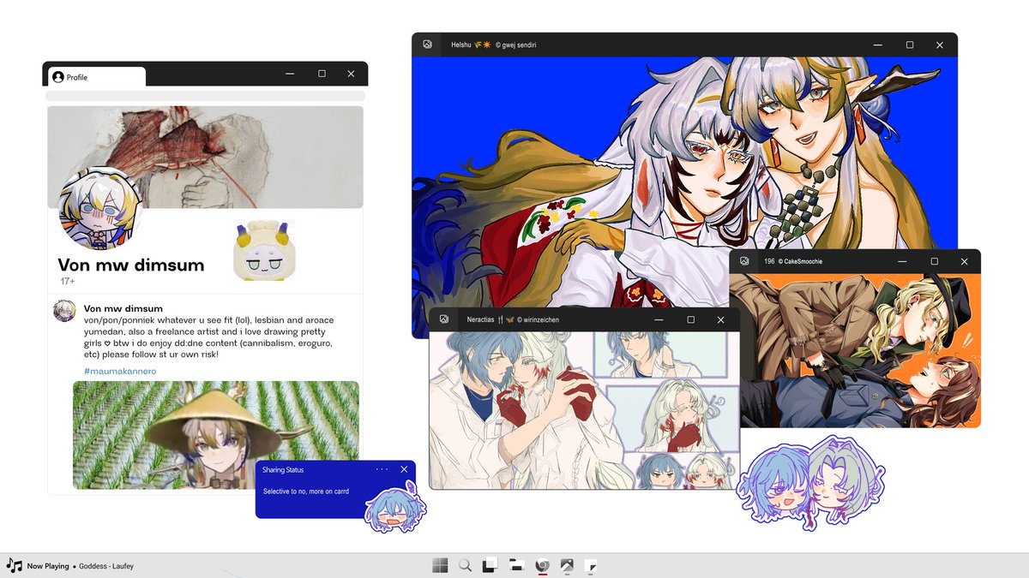Open the #maumakannero hashtag link
Image resolution: width=1029 pixels, height=578 pixels.
(120, 371)
